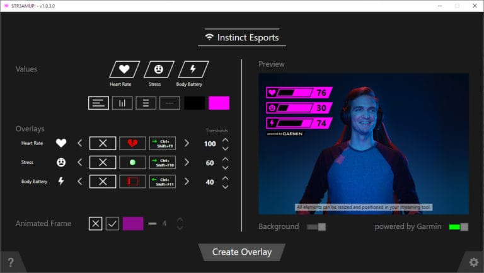
Task: Go to next Heart Rate overlay option
Action: tap(187, 143)
